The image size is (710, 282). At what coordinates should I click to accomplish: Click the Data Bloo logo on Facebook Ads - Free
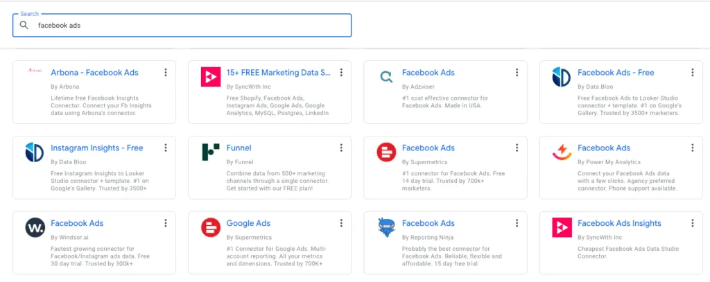click(561, 76)
